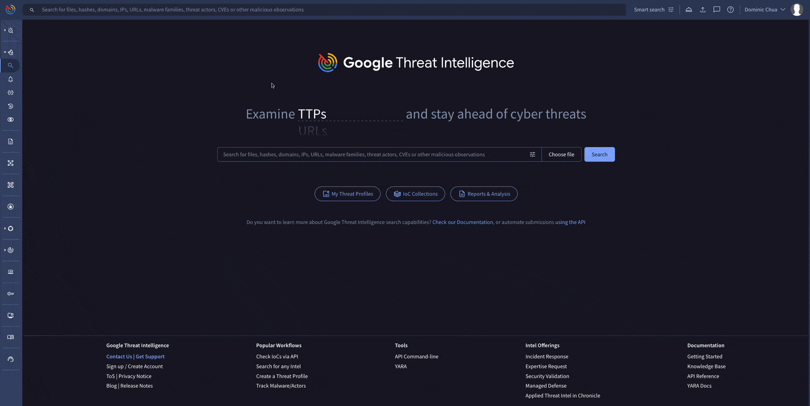Click the hat-shaped icon in the top bar
Viewport: 810px width, 406px height.
pyautogui.click(x=689, y=9)
